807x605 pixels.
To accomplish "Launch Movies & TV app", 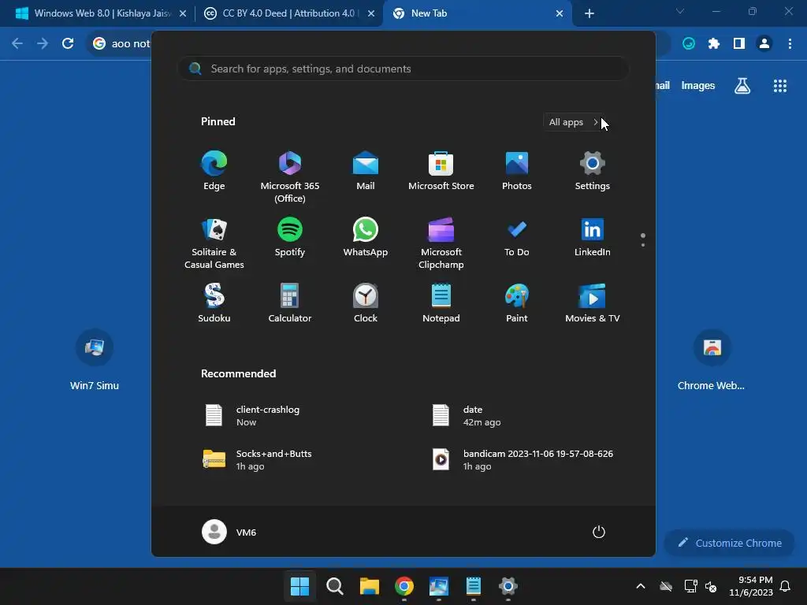I will tap(593, 303).
